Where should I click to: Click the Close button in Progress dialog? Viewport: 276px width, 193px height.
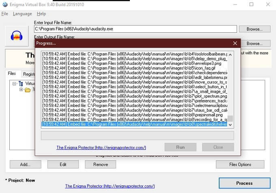click(218, 147)
